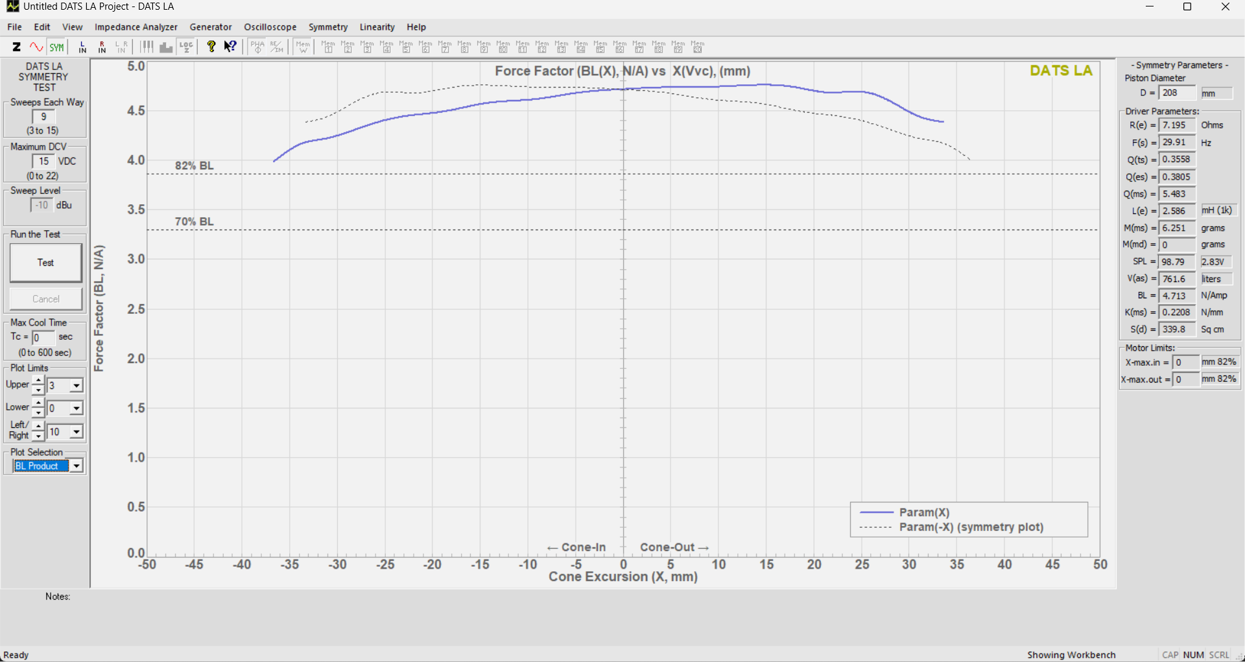Increase the Left/Right plot limit stepper

(x=38, y=427)
